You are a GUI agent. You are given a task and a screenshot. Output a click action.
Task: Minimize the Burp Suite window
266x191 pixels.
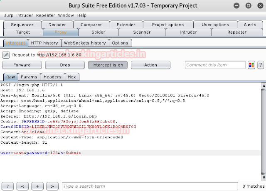[x=236, y=5]
